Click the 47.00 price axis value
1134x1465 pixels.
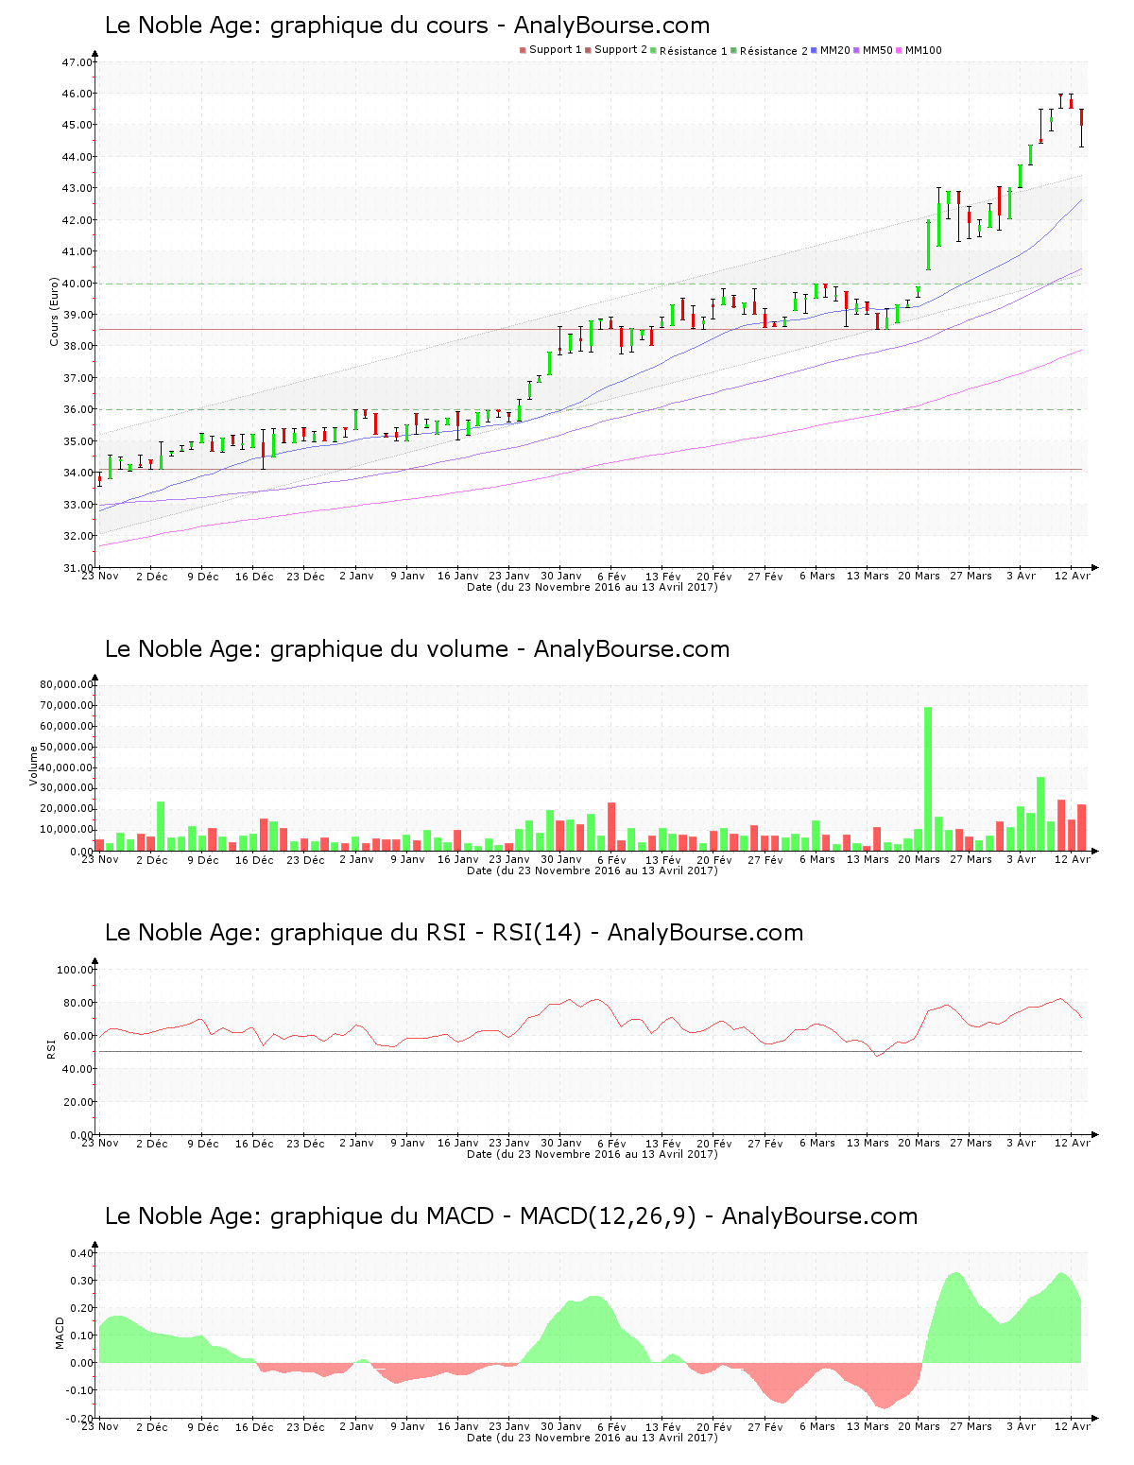(77, 62)
